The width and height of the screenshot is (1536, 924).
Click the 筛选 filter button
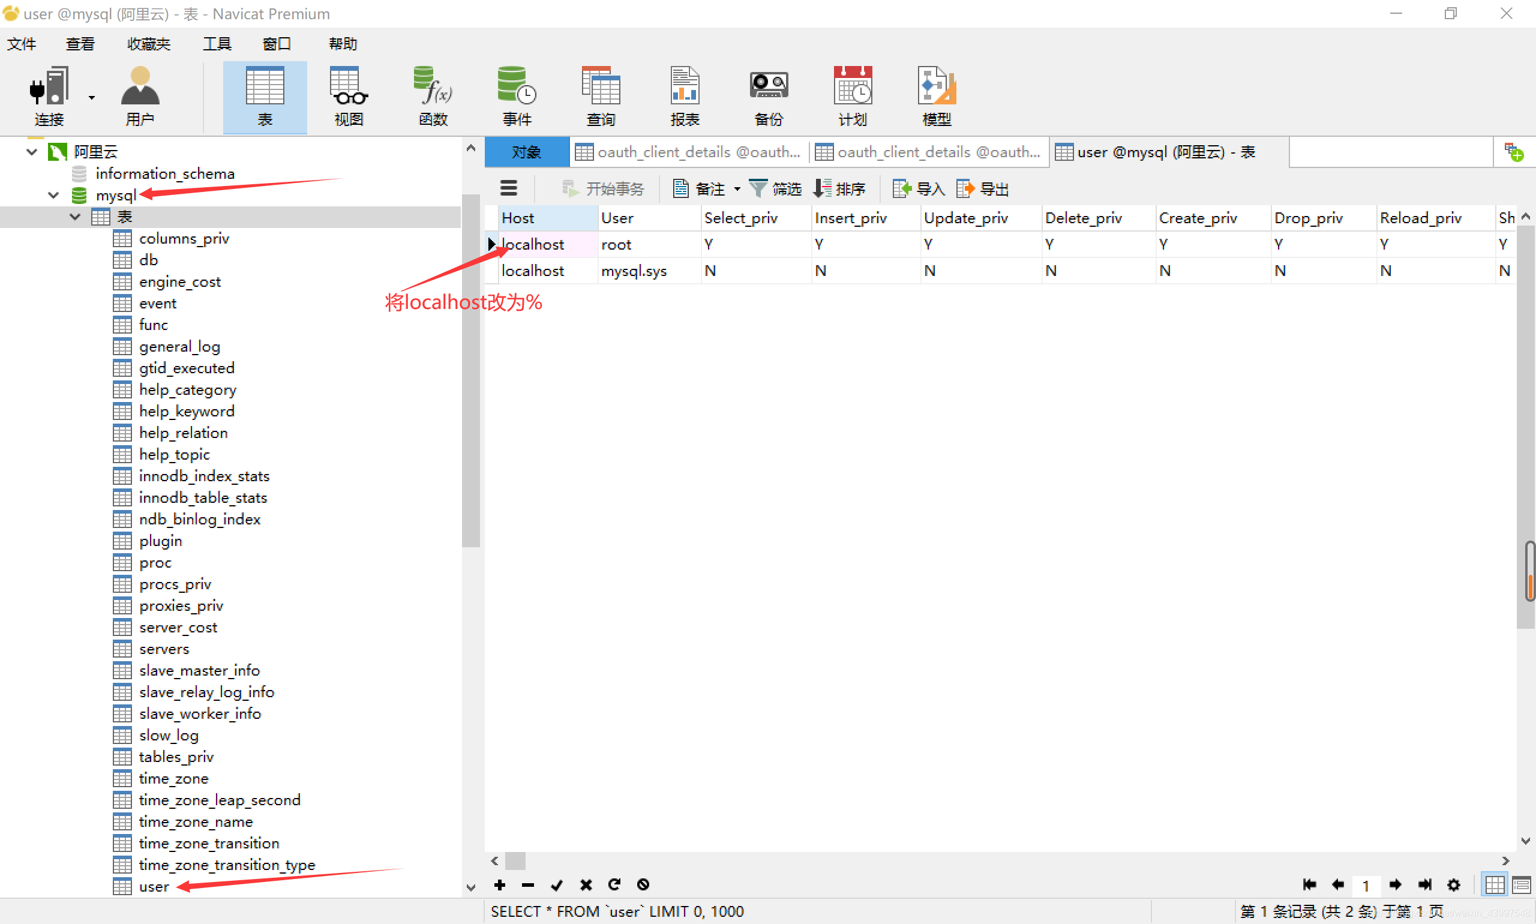[x=775, y=188]
